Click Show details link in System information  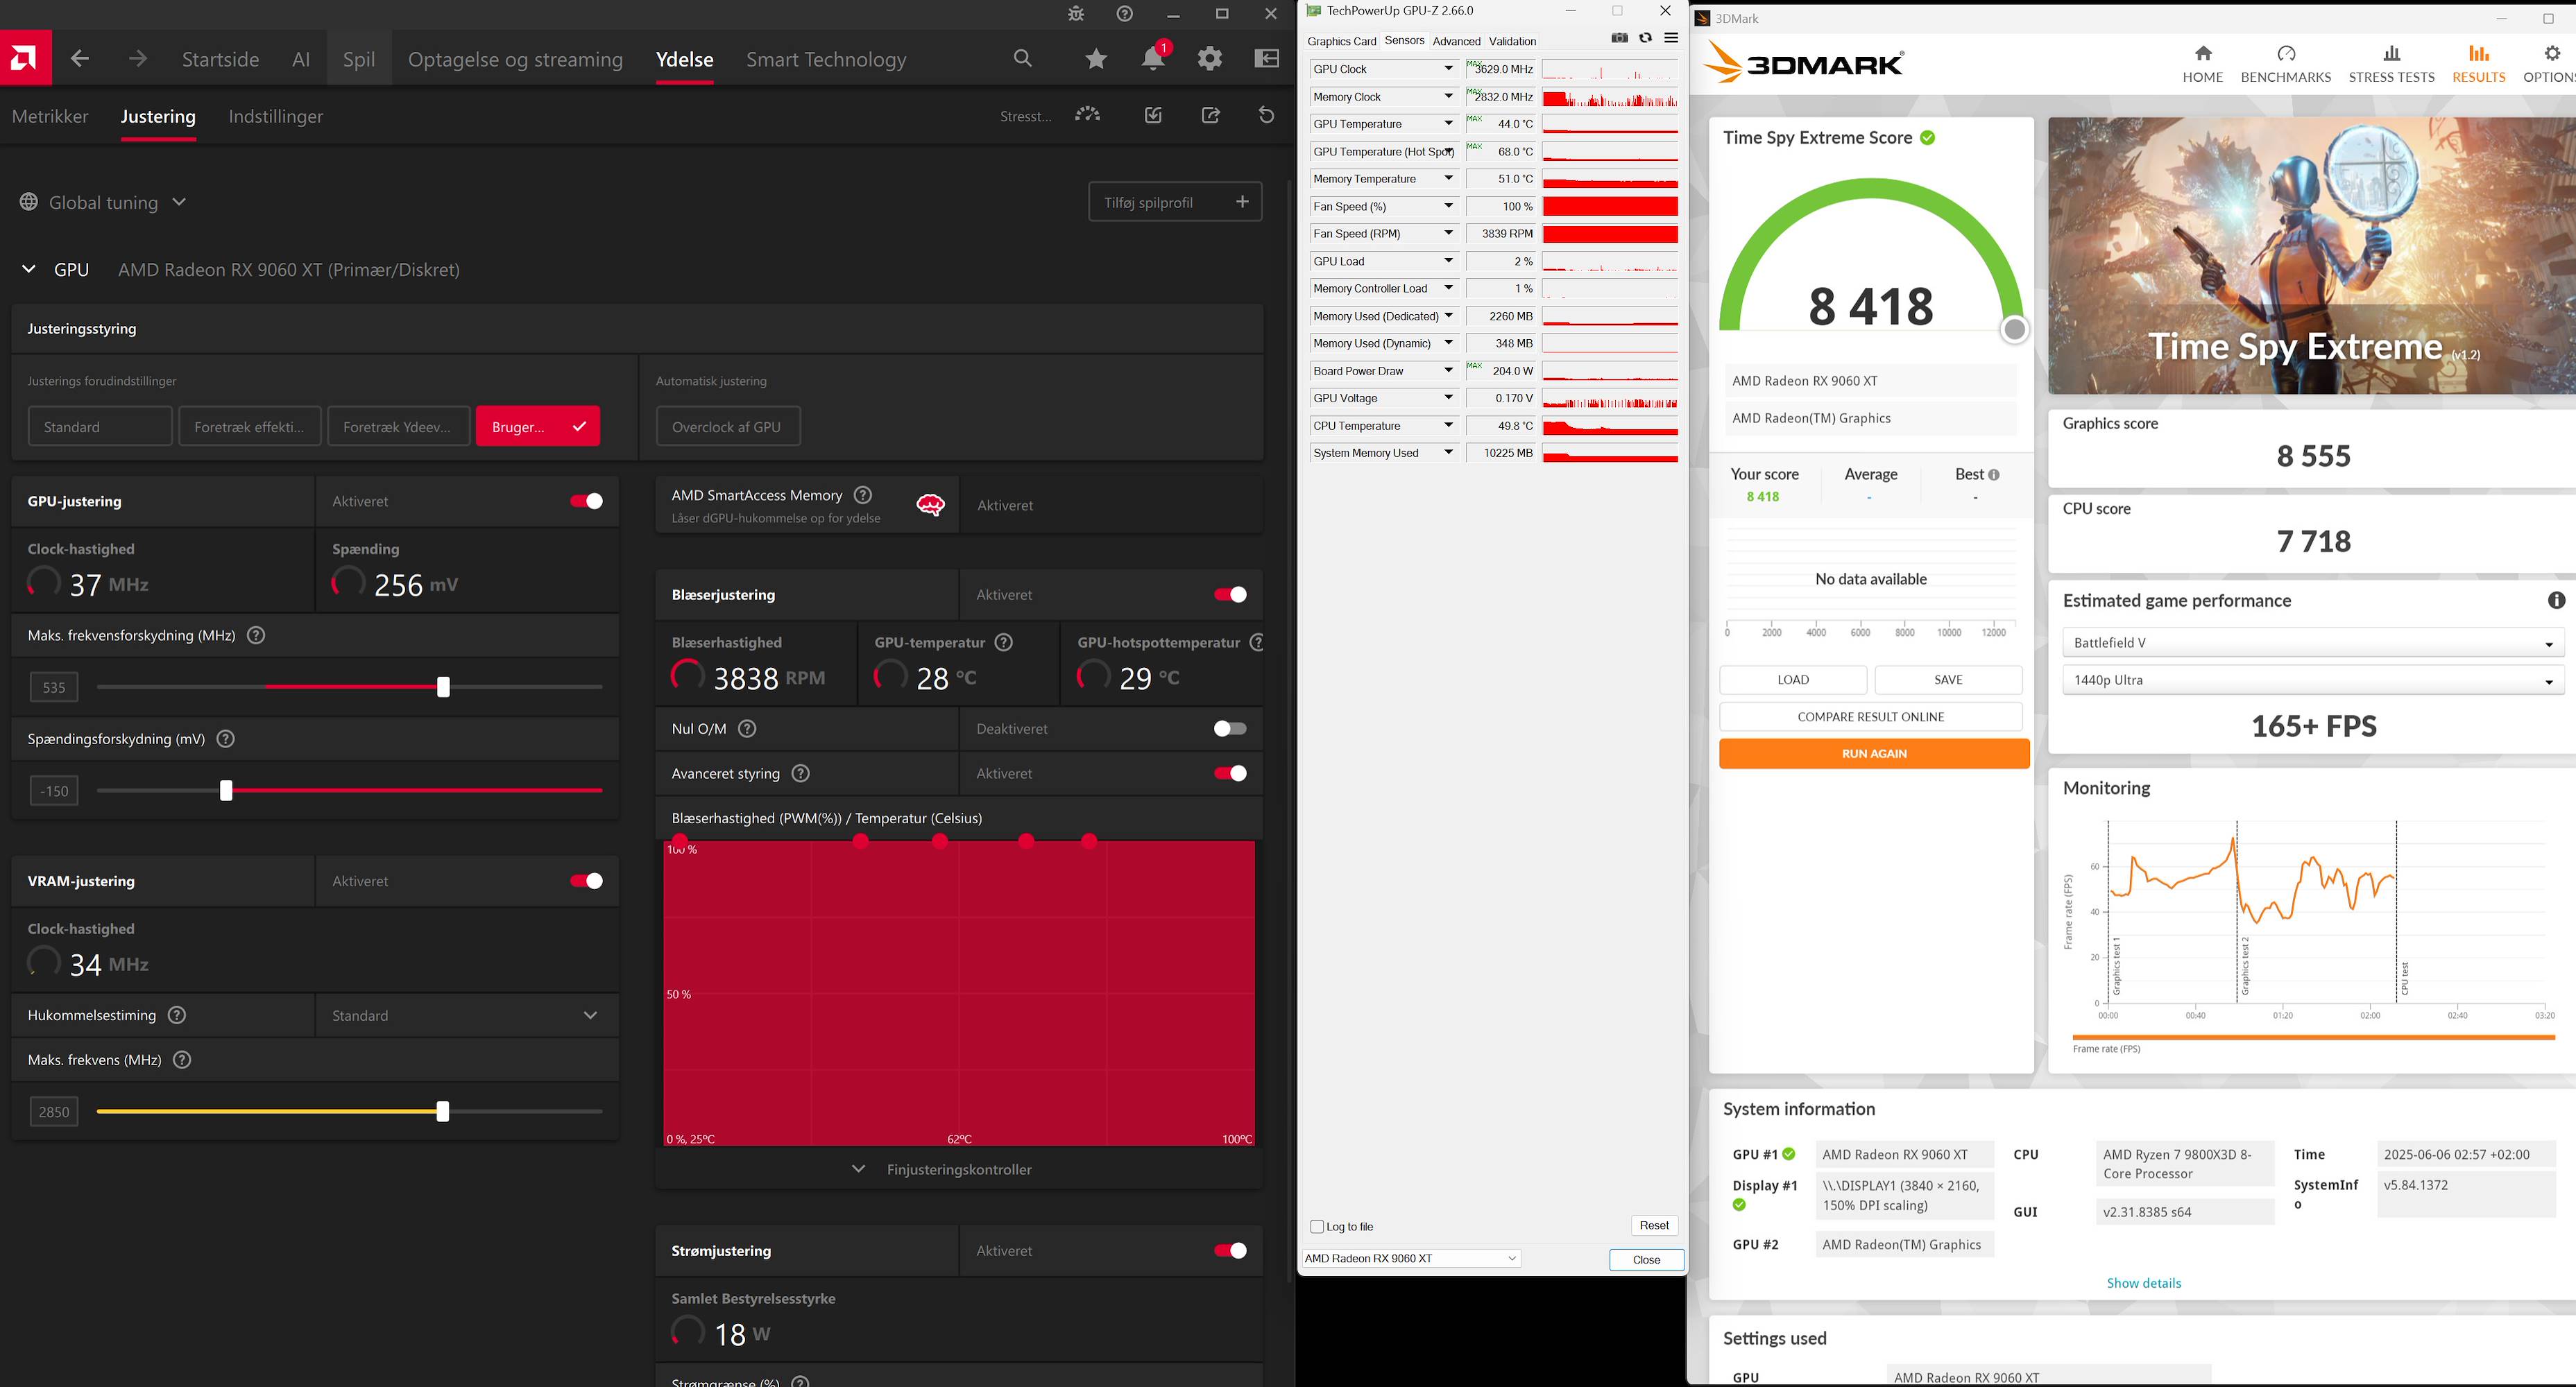pos(2144,1283)
